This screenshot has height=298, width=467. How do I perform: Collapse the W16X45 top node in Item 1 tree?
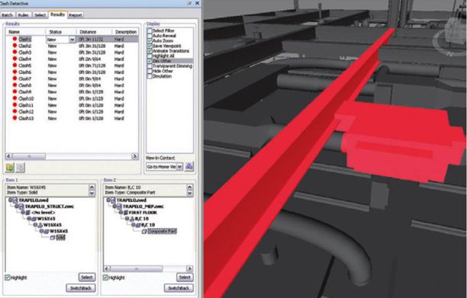[x=29, y=219]
